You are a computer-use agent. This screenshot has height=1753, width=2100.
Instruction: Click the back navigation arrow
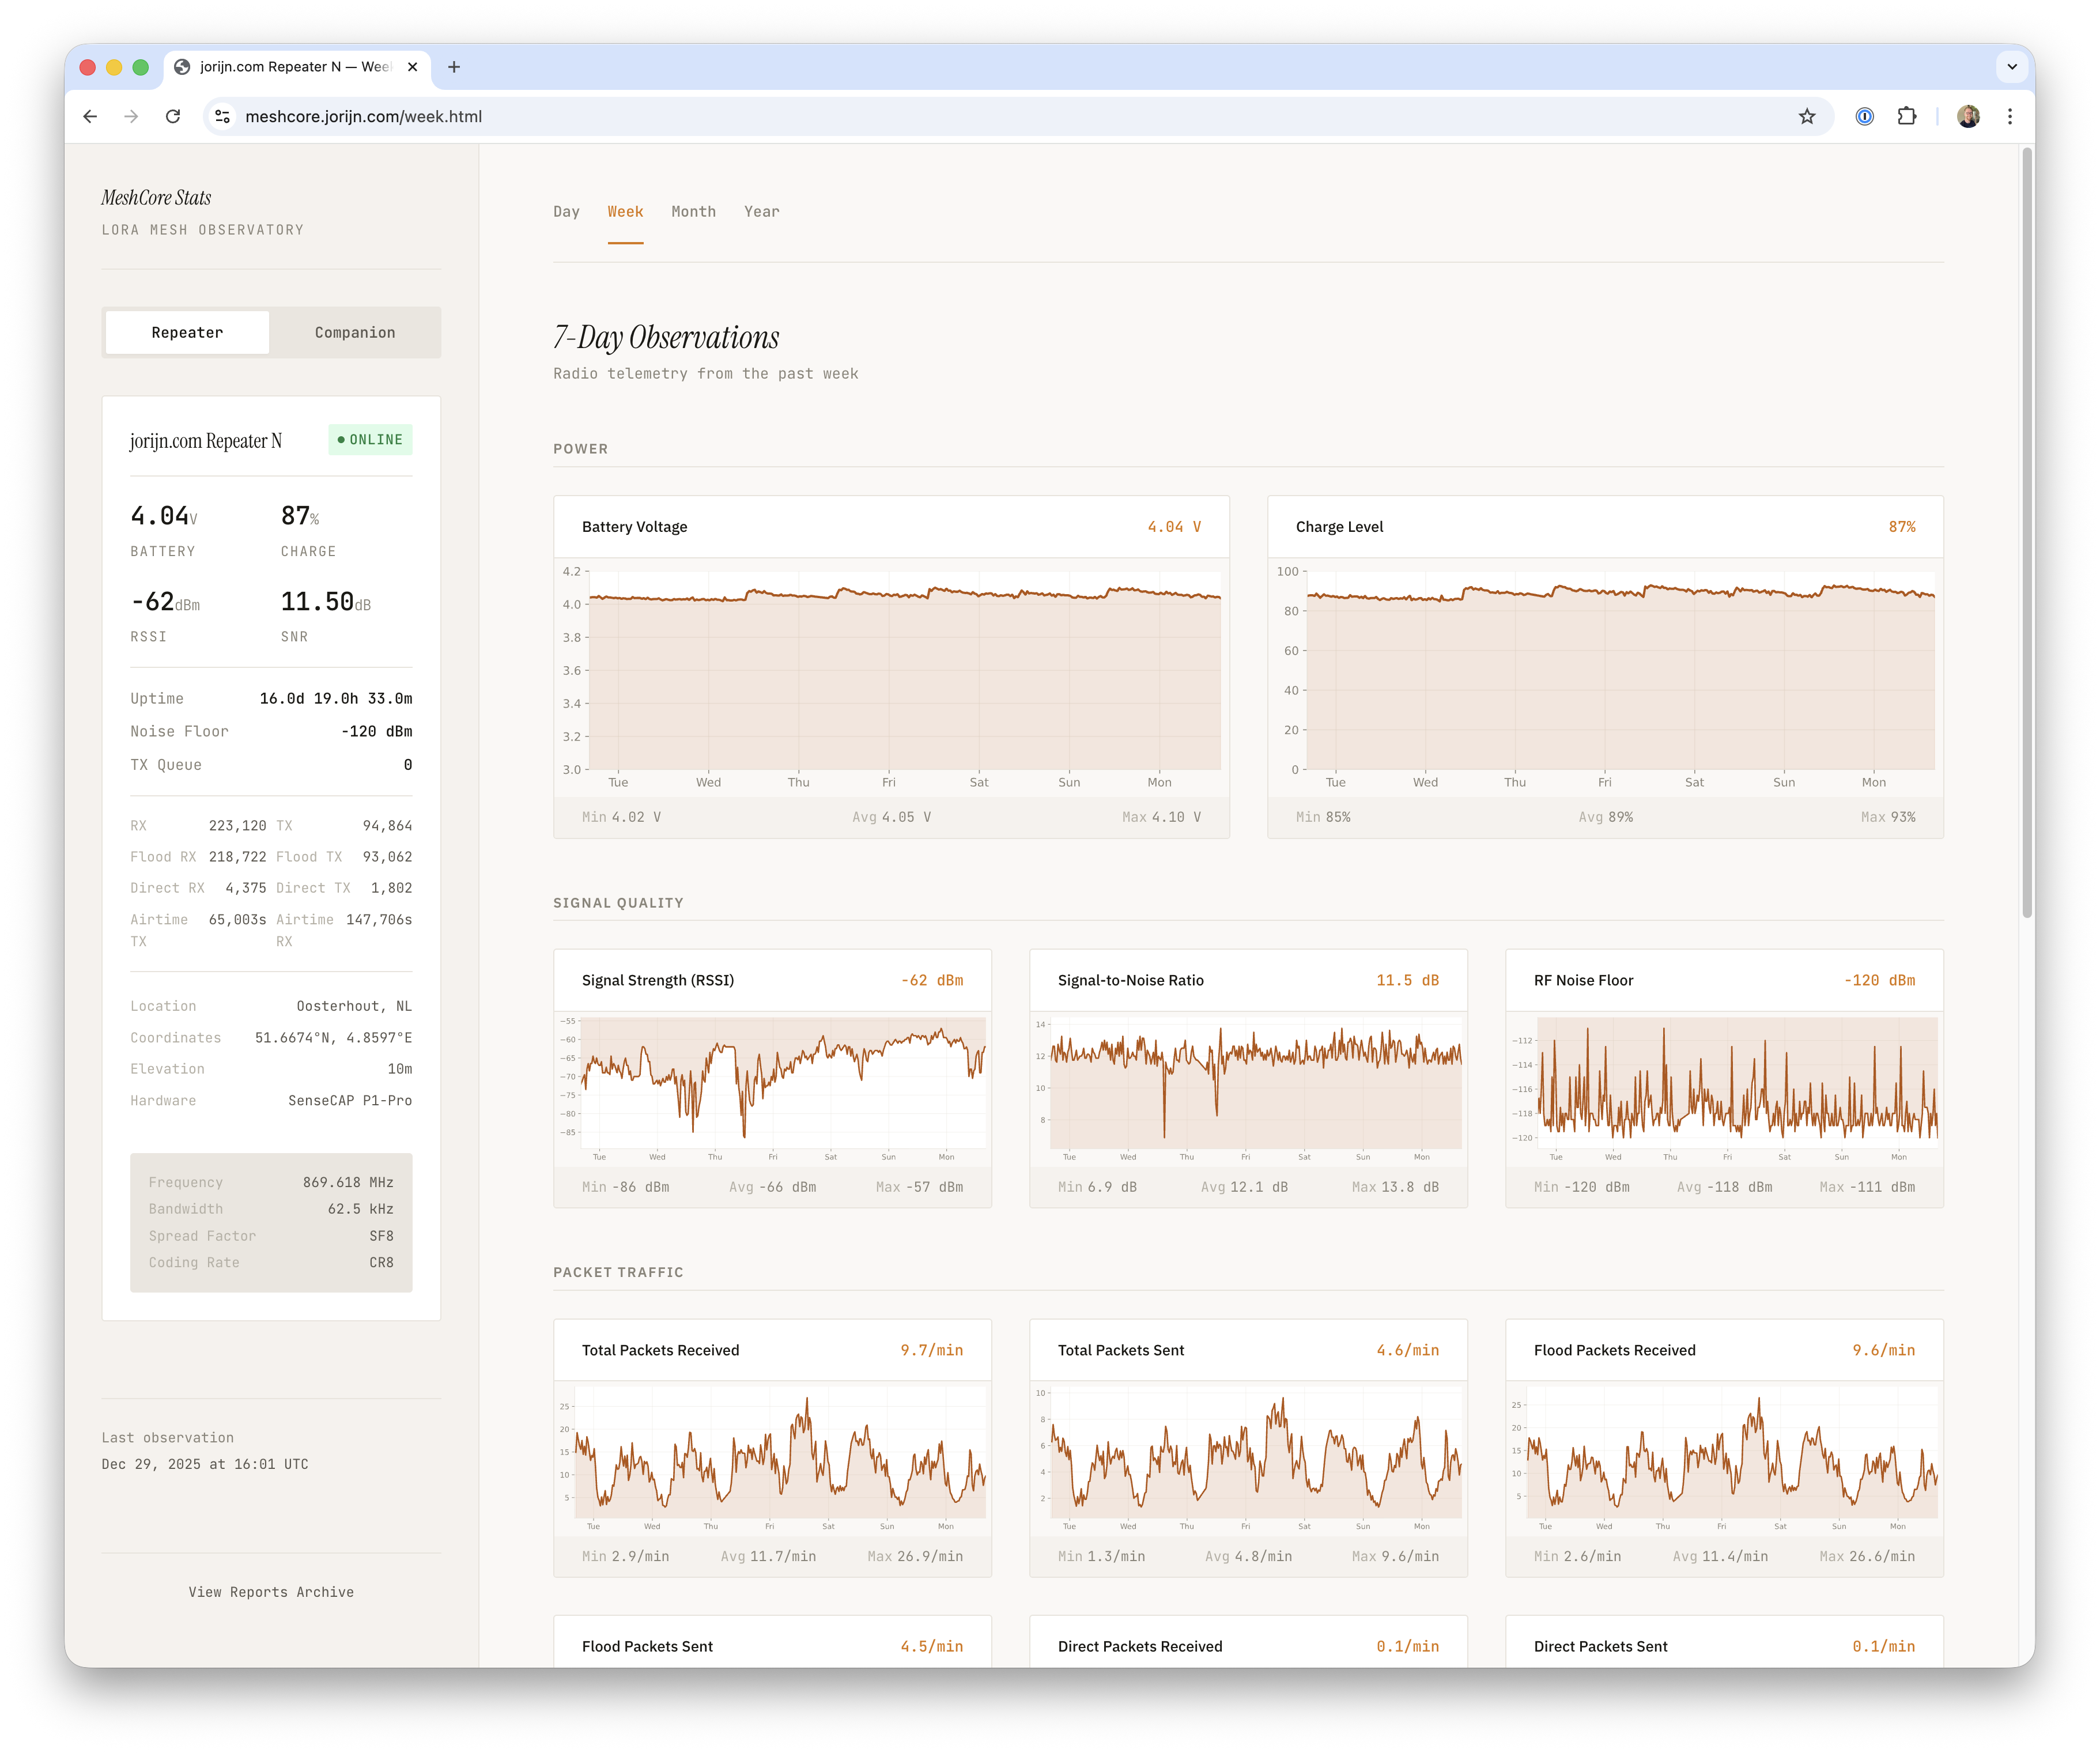point(91,116)
